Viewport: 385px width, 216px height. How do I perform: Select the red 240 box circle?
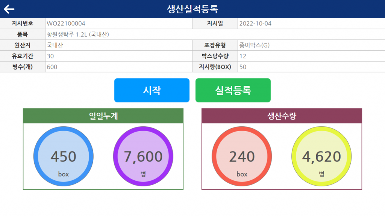[242, 156]
